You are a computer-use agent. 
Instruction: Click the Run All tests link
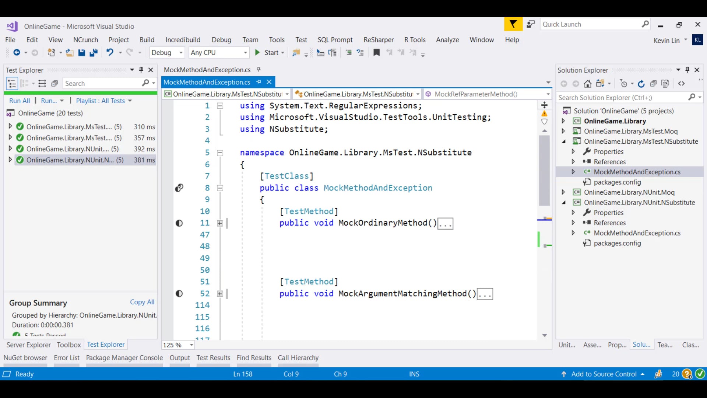click(x=20, y=101)
